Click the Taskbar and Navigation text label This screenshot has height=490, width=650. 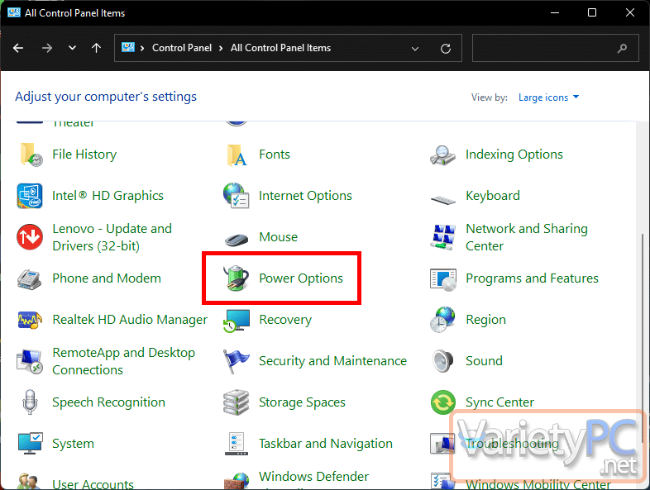326,444
